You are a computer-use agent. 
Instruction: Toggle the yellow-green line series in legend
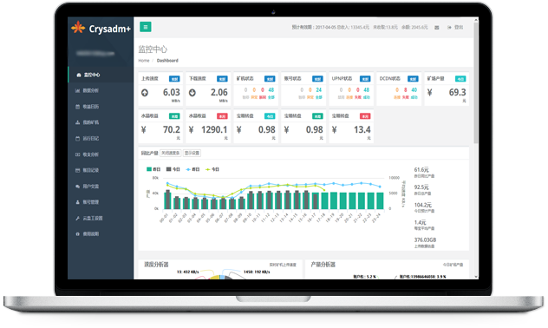pos(212,169)
